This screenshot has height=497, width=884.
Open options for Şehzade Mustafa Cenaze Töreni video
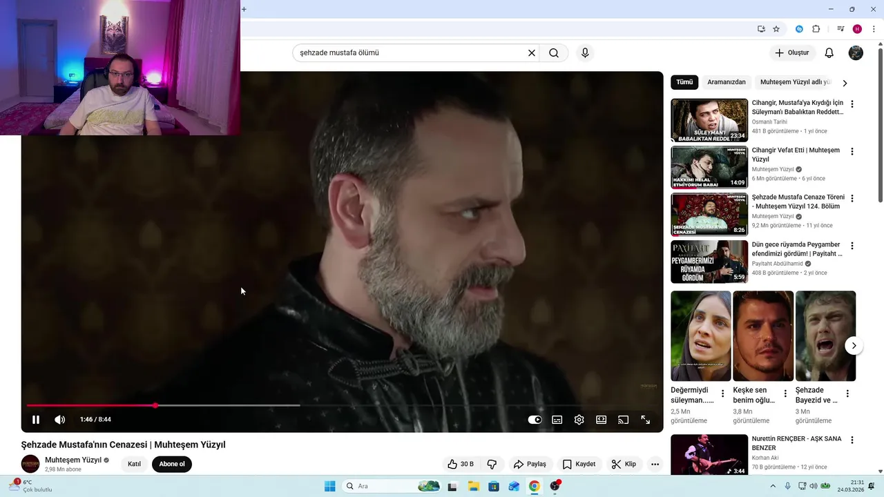[852, 198]
